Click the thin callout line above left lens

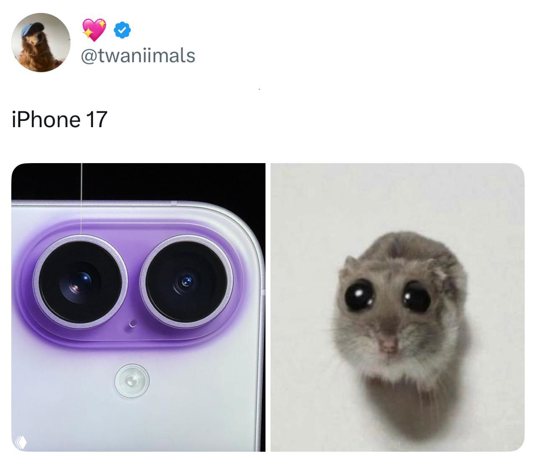81,199
